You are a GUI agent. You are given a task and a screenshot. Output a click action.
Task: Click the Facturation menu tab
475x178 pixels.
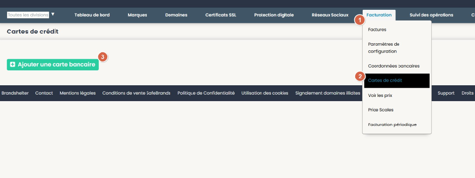click(379, 15)
